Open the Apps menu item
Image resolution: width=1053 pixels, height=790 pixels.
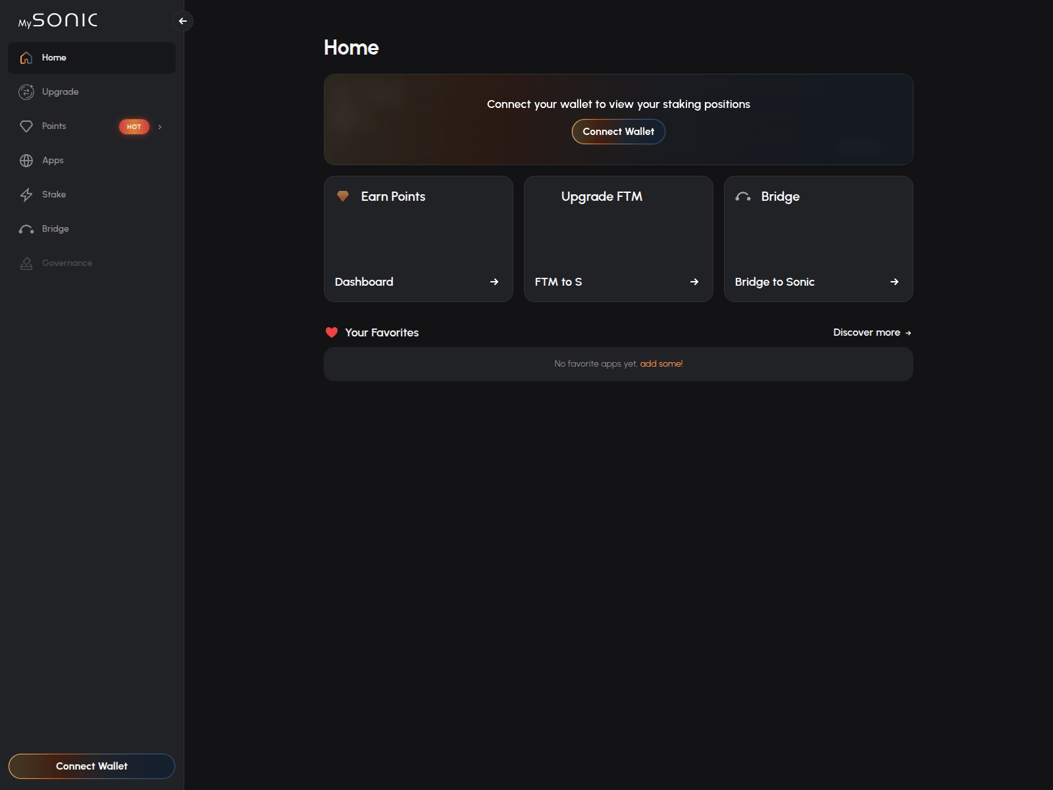[91, 161]
